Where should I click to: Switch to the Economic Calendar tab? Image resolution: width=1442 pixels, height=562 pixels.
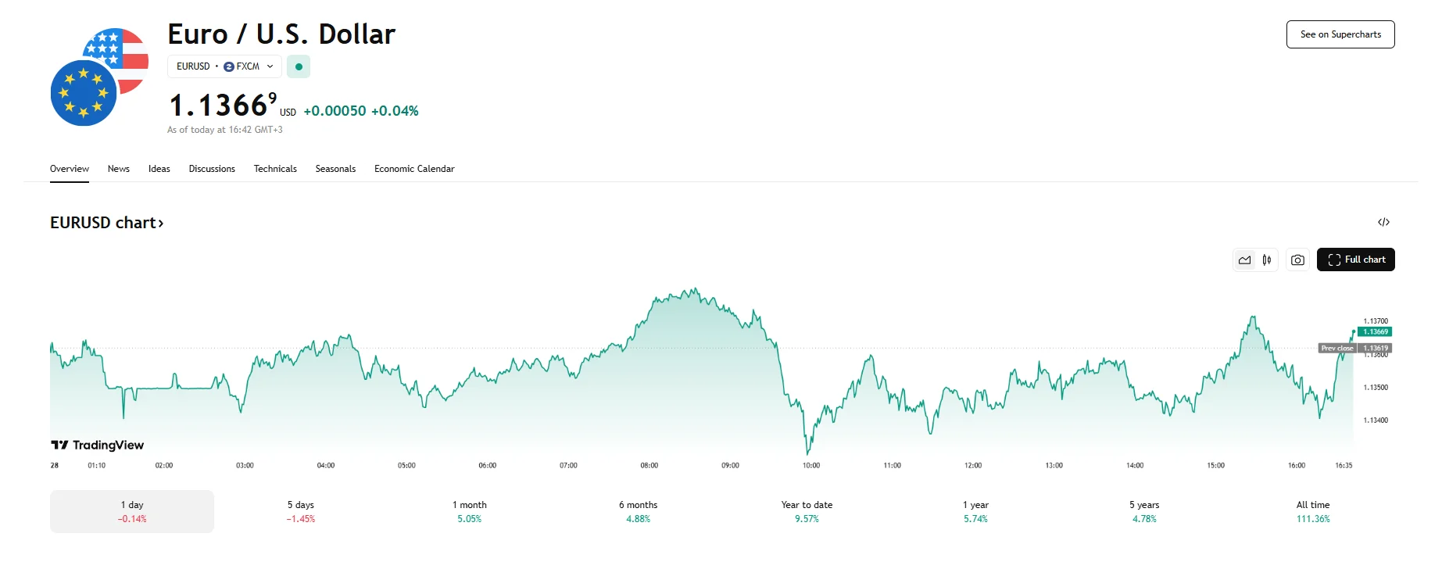coord(414,169)
